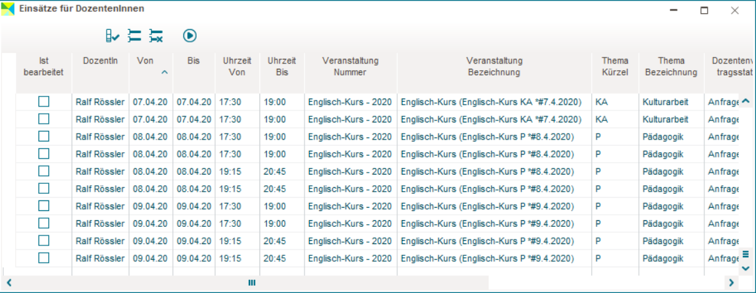The width and height of the screenshot is (756, 293).
Task: Toggle checkbox of the last 09.04.20 row
Action: (44, 258)
